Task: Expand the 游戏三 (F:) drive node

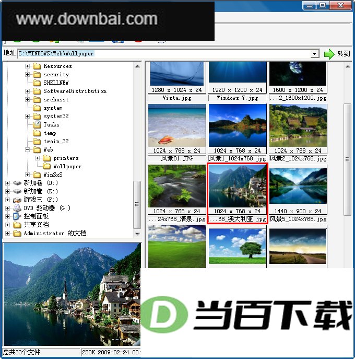Action: [7, 200]
